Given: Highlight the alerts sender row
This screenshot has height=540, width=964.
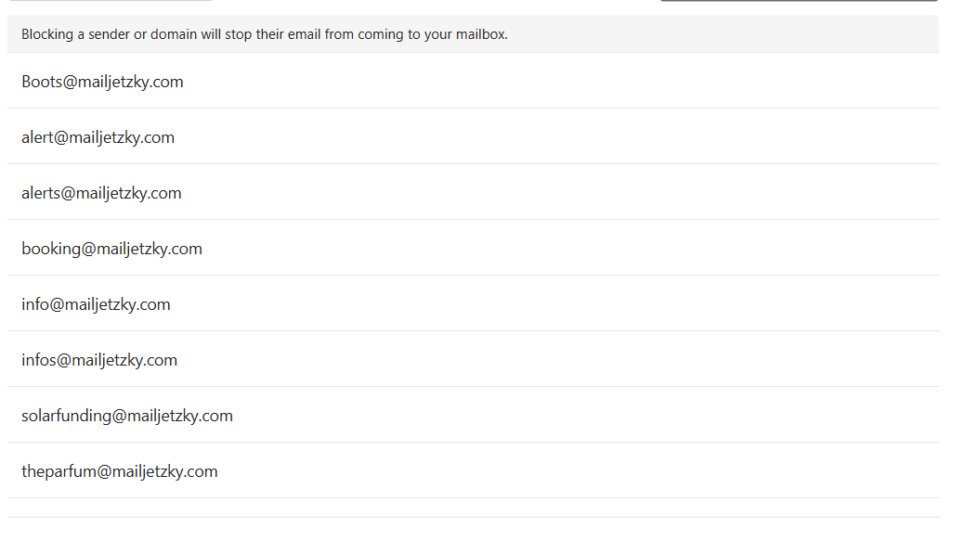Looking at the screenshot, I should tap(473, 192).
